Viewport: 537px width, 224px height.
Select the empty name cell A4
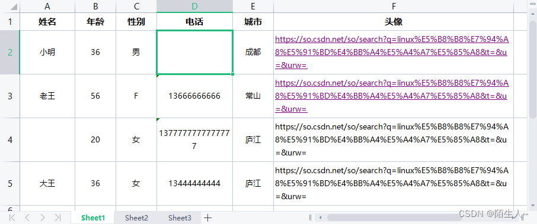tap(47, 140)
